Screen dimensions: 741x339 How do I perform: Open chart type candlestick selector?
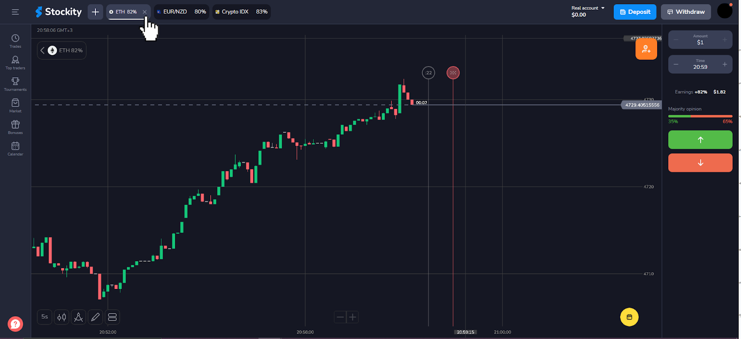(x=62, y=317)
